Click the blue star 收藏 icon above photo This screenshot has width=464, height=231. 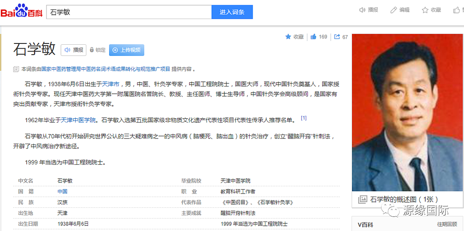pyautogui.click(x=288, y=37)
